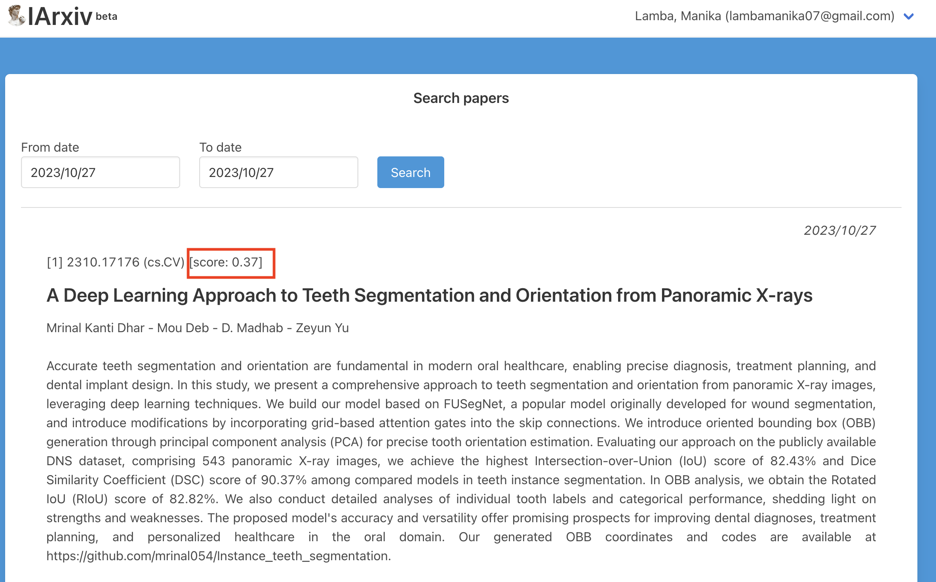Open the Teeth Segmentation paper title
The image size is (936, 582).
tap(429, 295)
